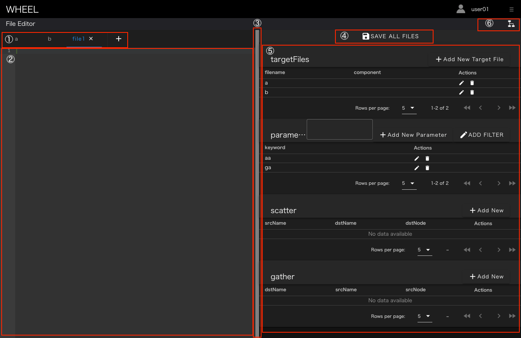Click the text input box beside parameters

click(340, 130)
